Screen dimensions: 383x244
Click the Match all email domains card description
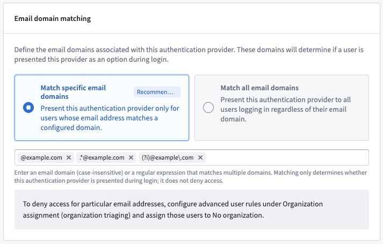286,109
